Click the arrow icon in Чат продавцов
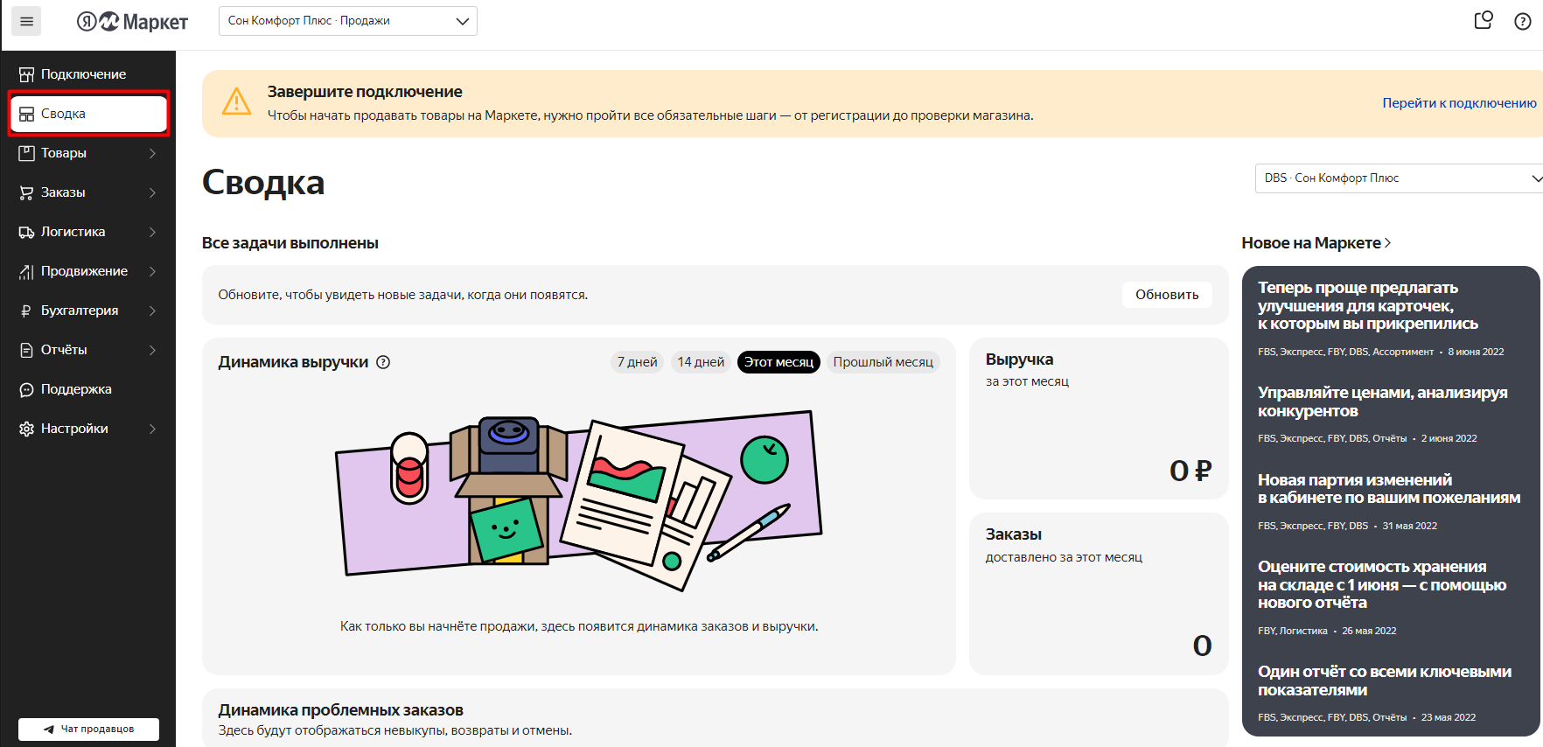1543x747 pixels. pos(49,729)
